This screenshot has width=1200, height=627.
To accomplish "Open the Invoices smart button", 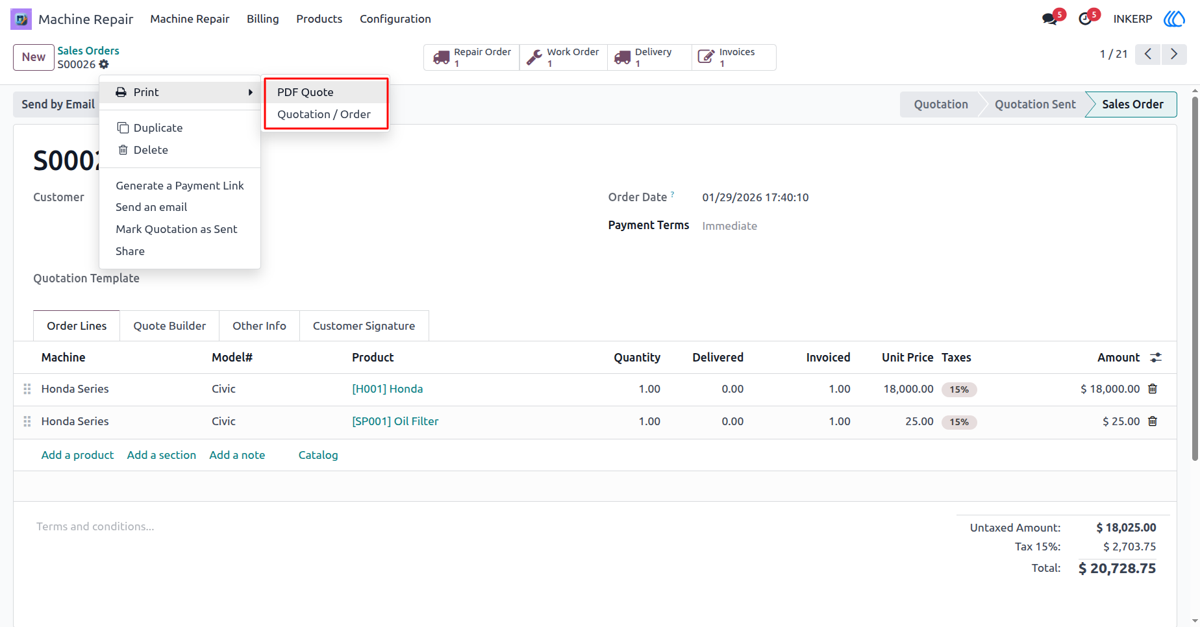I will (x=734, y=57).
